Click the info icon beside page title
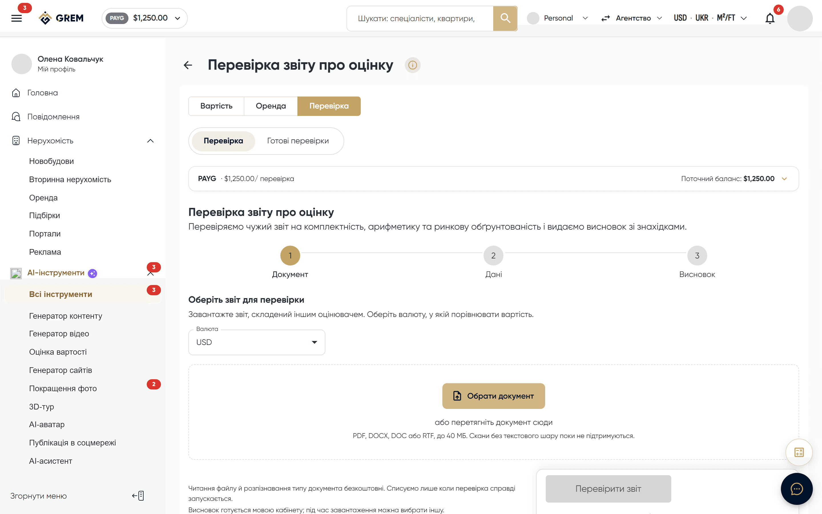The height and width of the screenshot is (514, 822). tap(412, 65)
